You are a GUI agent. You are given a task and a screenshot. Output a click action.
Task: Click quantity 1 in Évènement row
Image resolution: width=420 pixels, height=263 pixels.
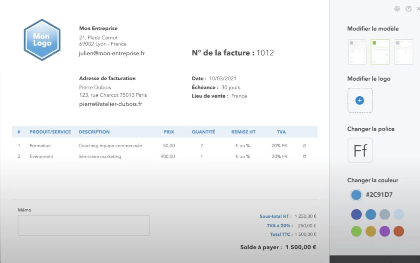pos(202,156)
